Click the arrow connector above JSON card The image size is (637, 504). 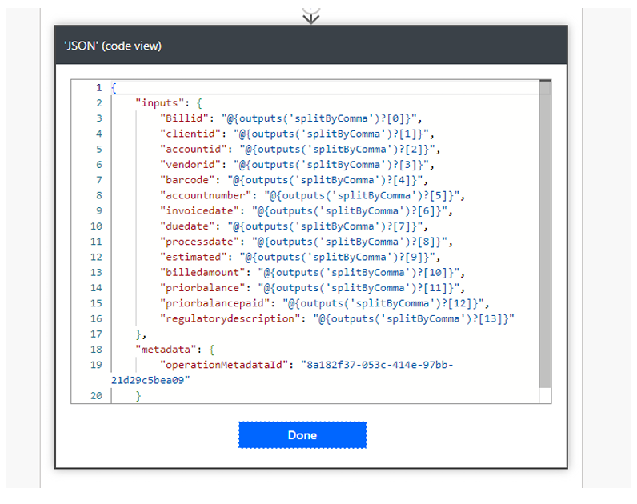[x=310, y=17]
